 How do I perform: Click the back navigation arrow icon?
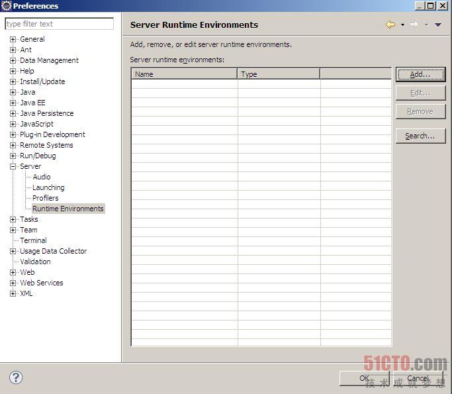[x=390, y=25]
